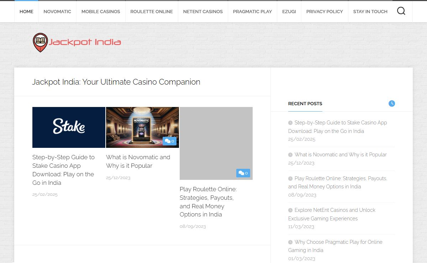Open article title What is Novomatic and Why Popular
Image resolution: width=427 pixels, height=263 pixels.
point(138,161)
